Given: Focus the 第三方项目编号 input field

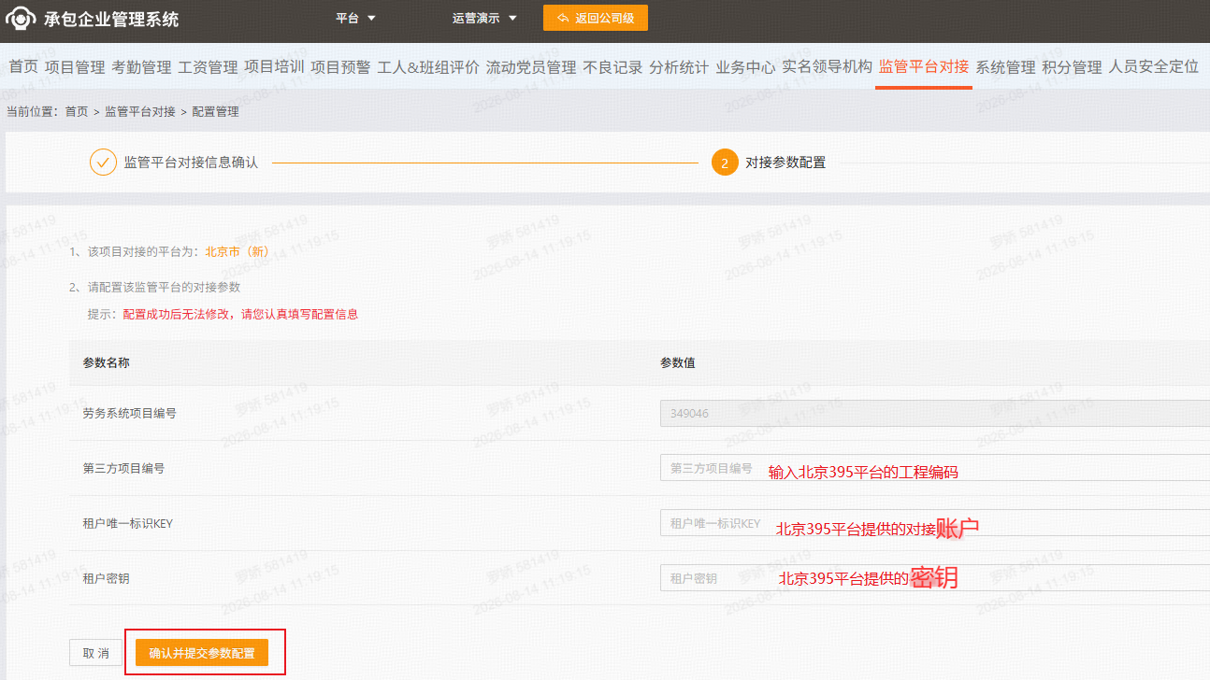Looking at the screenshot, I should point(935,468).
